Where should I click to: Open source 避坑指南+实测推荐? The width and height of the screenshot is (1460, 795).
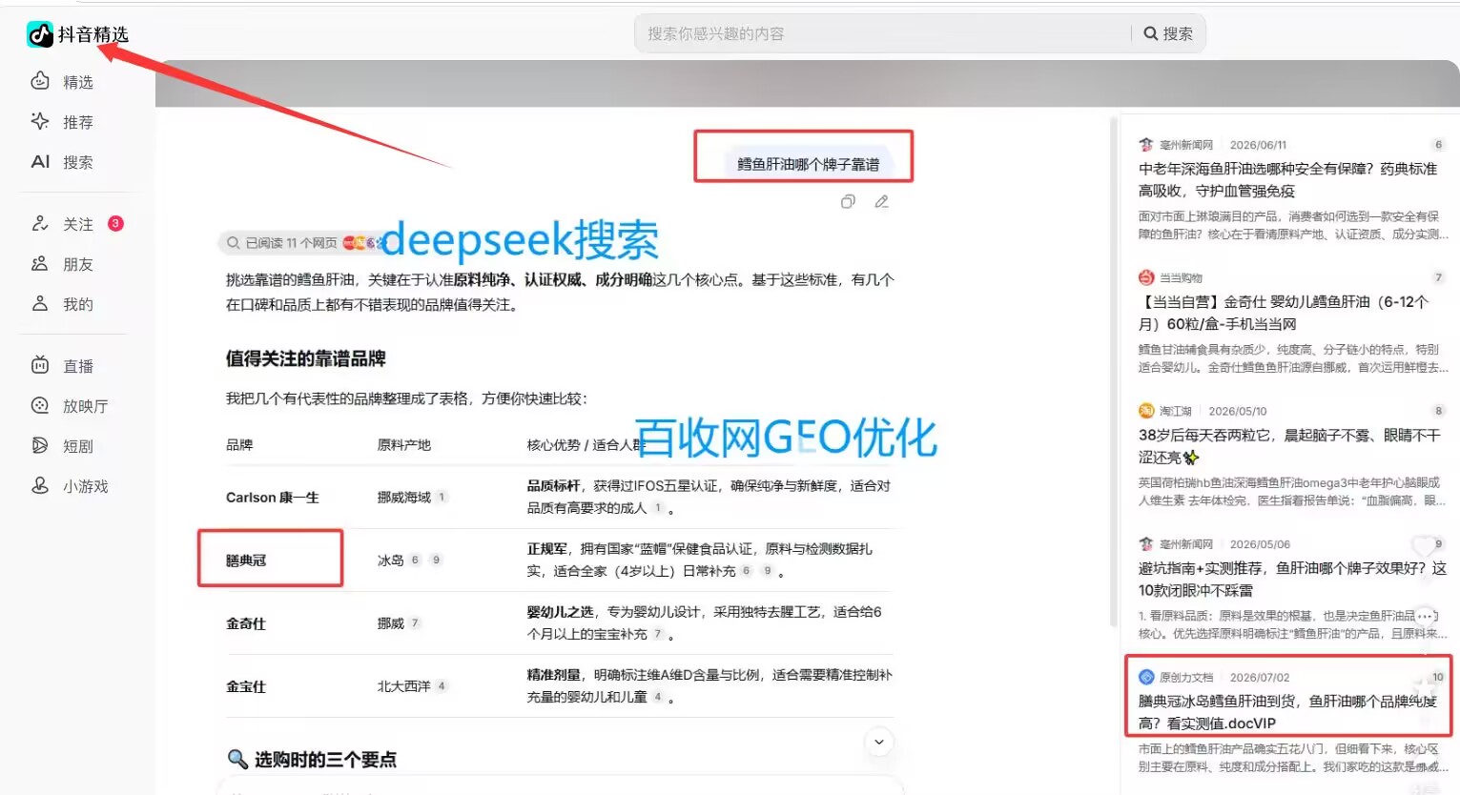coord(1292,579)
